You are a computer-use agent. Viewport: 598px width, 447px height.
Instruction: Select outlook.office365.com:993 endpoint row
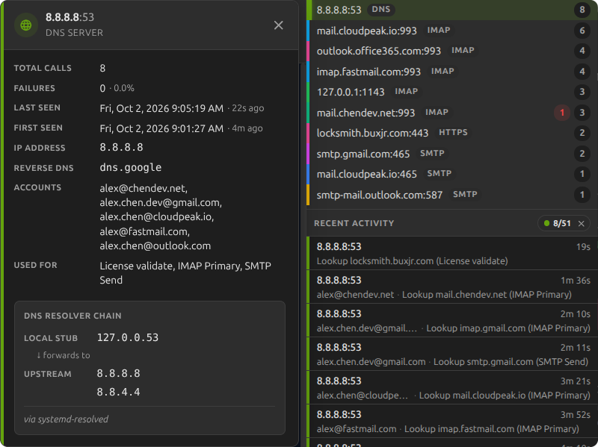[452, 51]
